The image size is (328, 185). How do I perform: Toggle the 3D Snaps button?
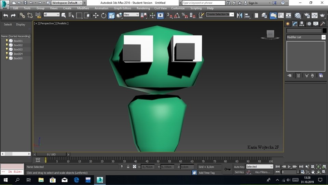pos(169,15)
